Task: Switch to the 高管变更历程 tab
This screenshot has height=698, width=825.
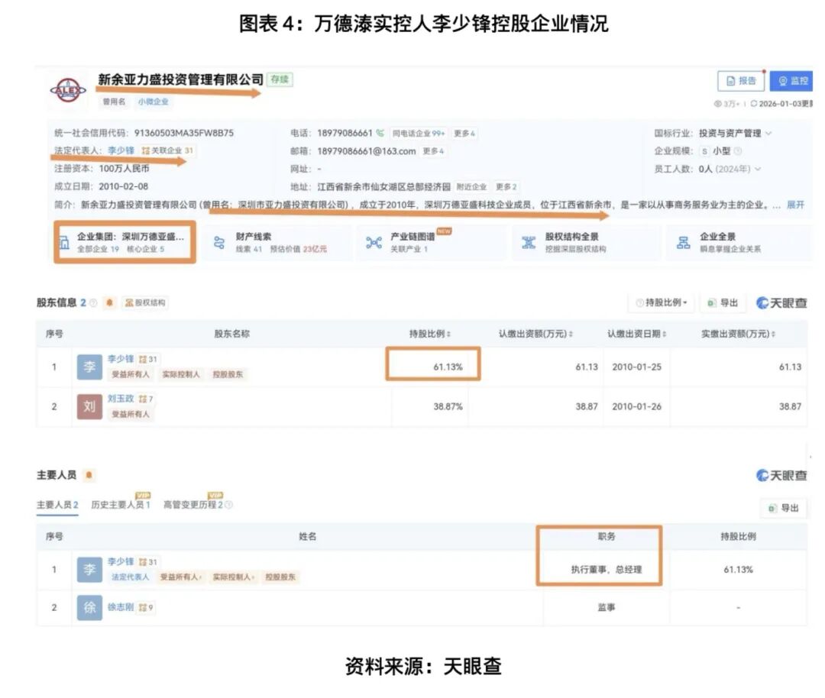Action: click(x=189, y=504)
